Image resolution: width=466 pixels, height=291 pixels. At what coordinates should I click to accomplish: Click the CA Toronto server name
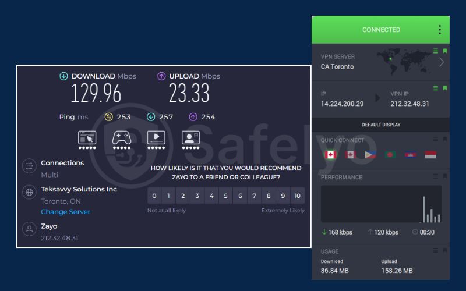tap(337, 67)
